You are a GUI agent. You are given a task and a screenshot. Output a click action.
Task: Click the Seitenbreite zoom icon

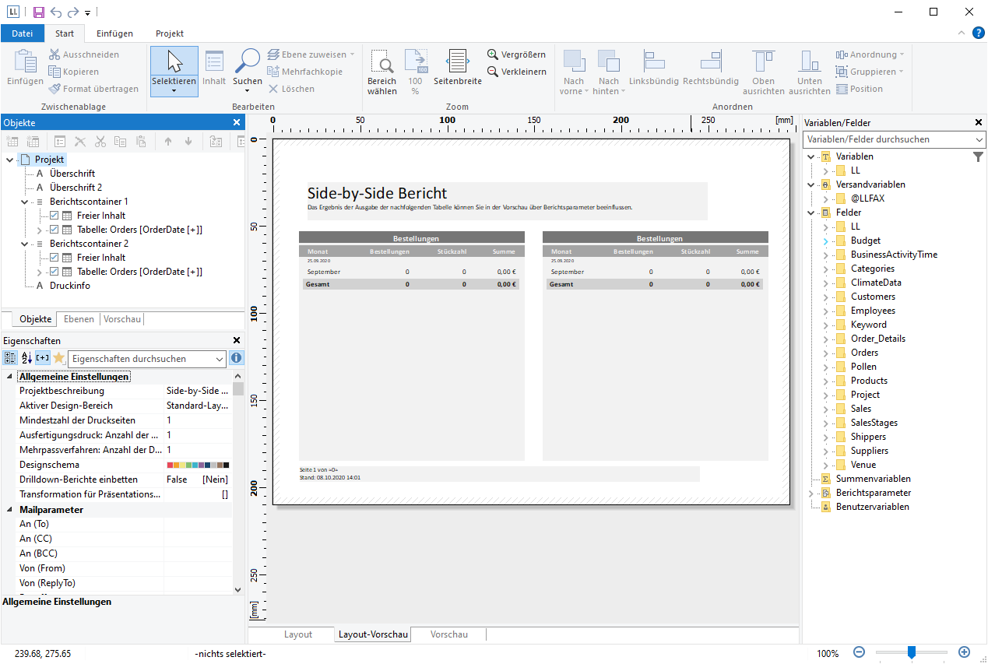[457, 61]
